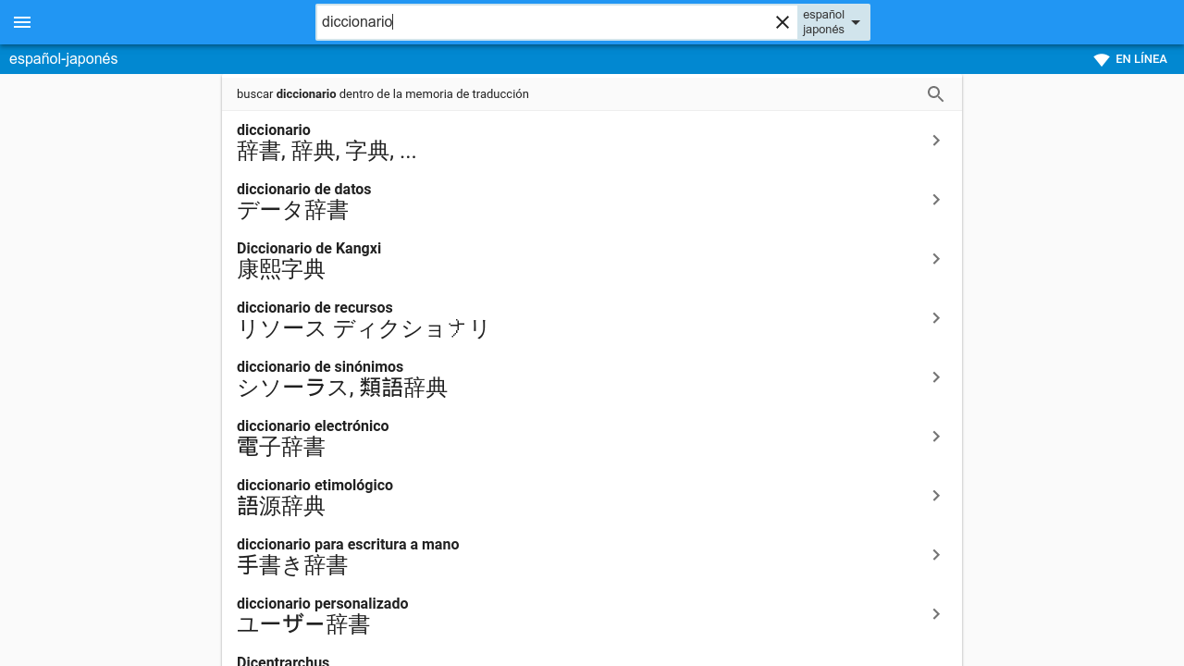Click the translation 手書き辞書

292,566
